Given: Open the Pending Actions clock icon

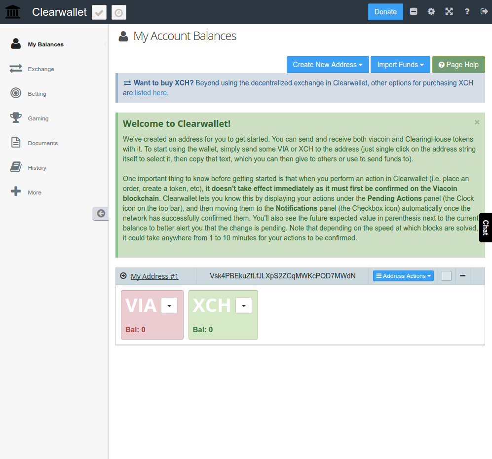Looking at the screenshot, I should [x=119, y=12].
